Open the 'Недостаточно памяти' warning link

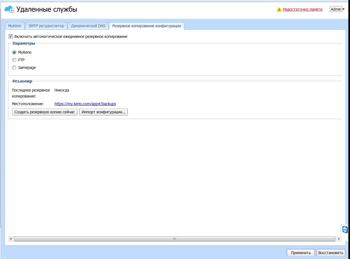click(303, 9)
